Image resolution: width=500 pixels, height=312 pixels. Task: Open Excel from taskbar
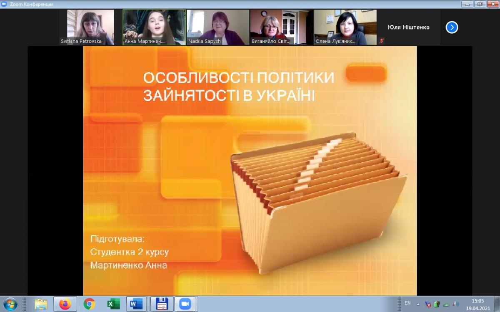pos(113,304)
